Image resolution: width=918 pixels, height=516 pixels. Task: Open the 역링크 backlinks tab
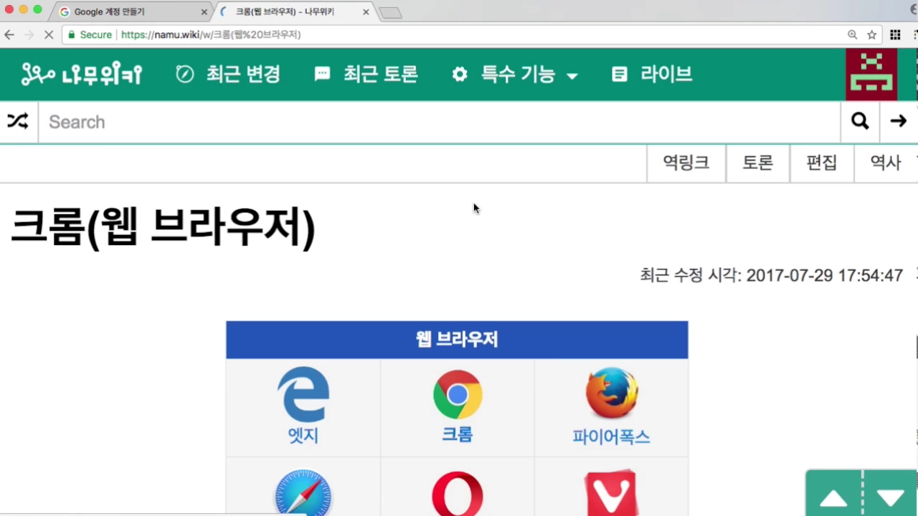pyautogui.click(x=686, y=163)
